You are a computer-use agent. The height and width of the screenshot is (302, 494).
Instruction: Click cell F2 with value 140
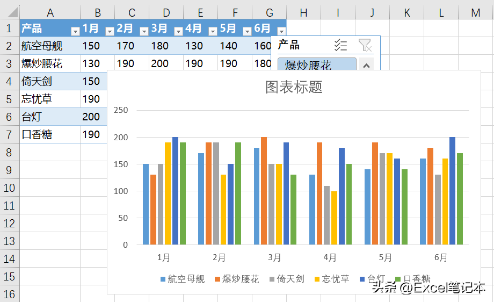[235, 46]
